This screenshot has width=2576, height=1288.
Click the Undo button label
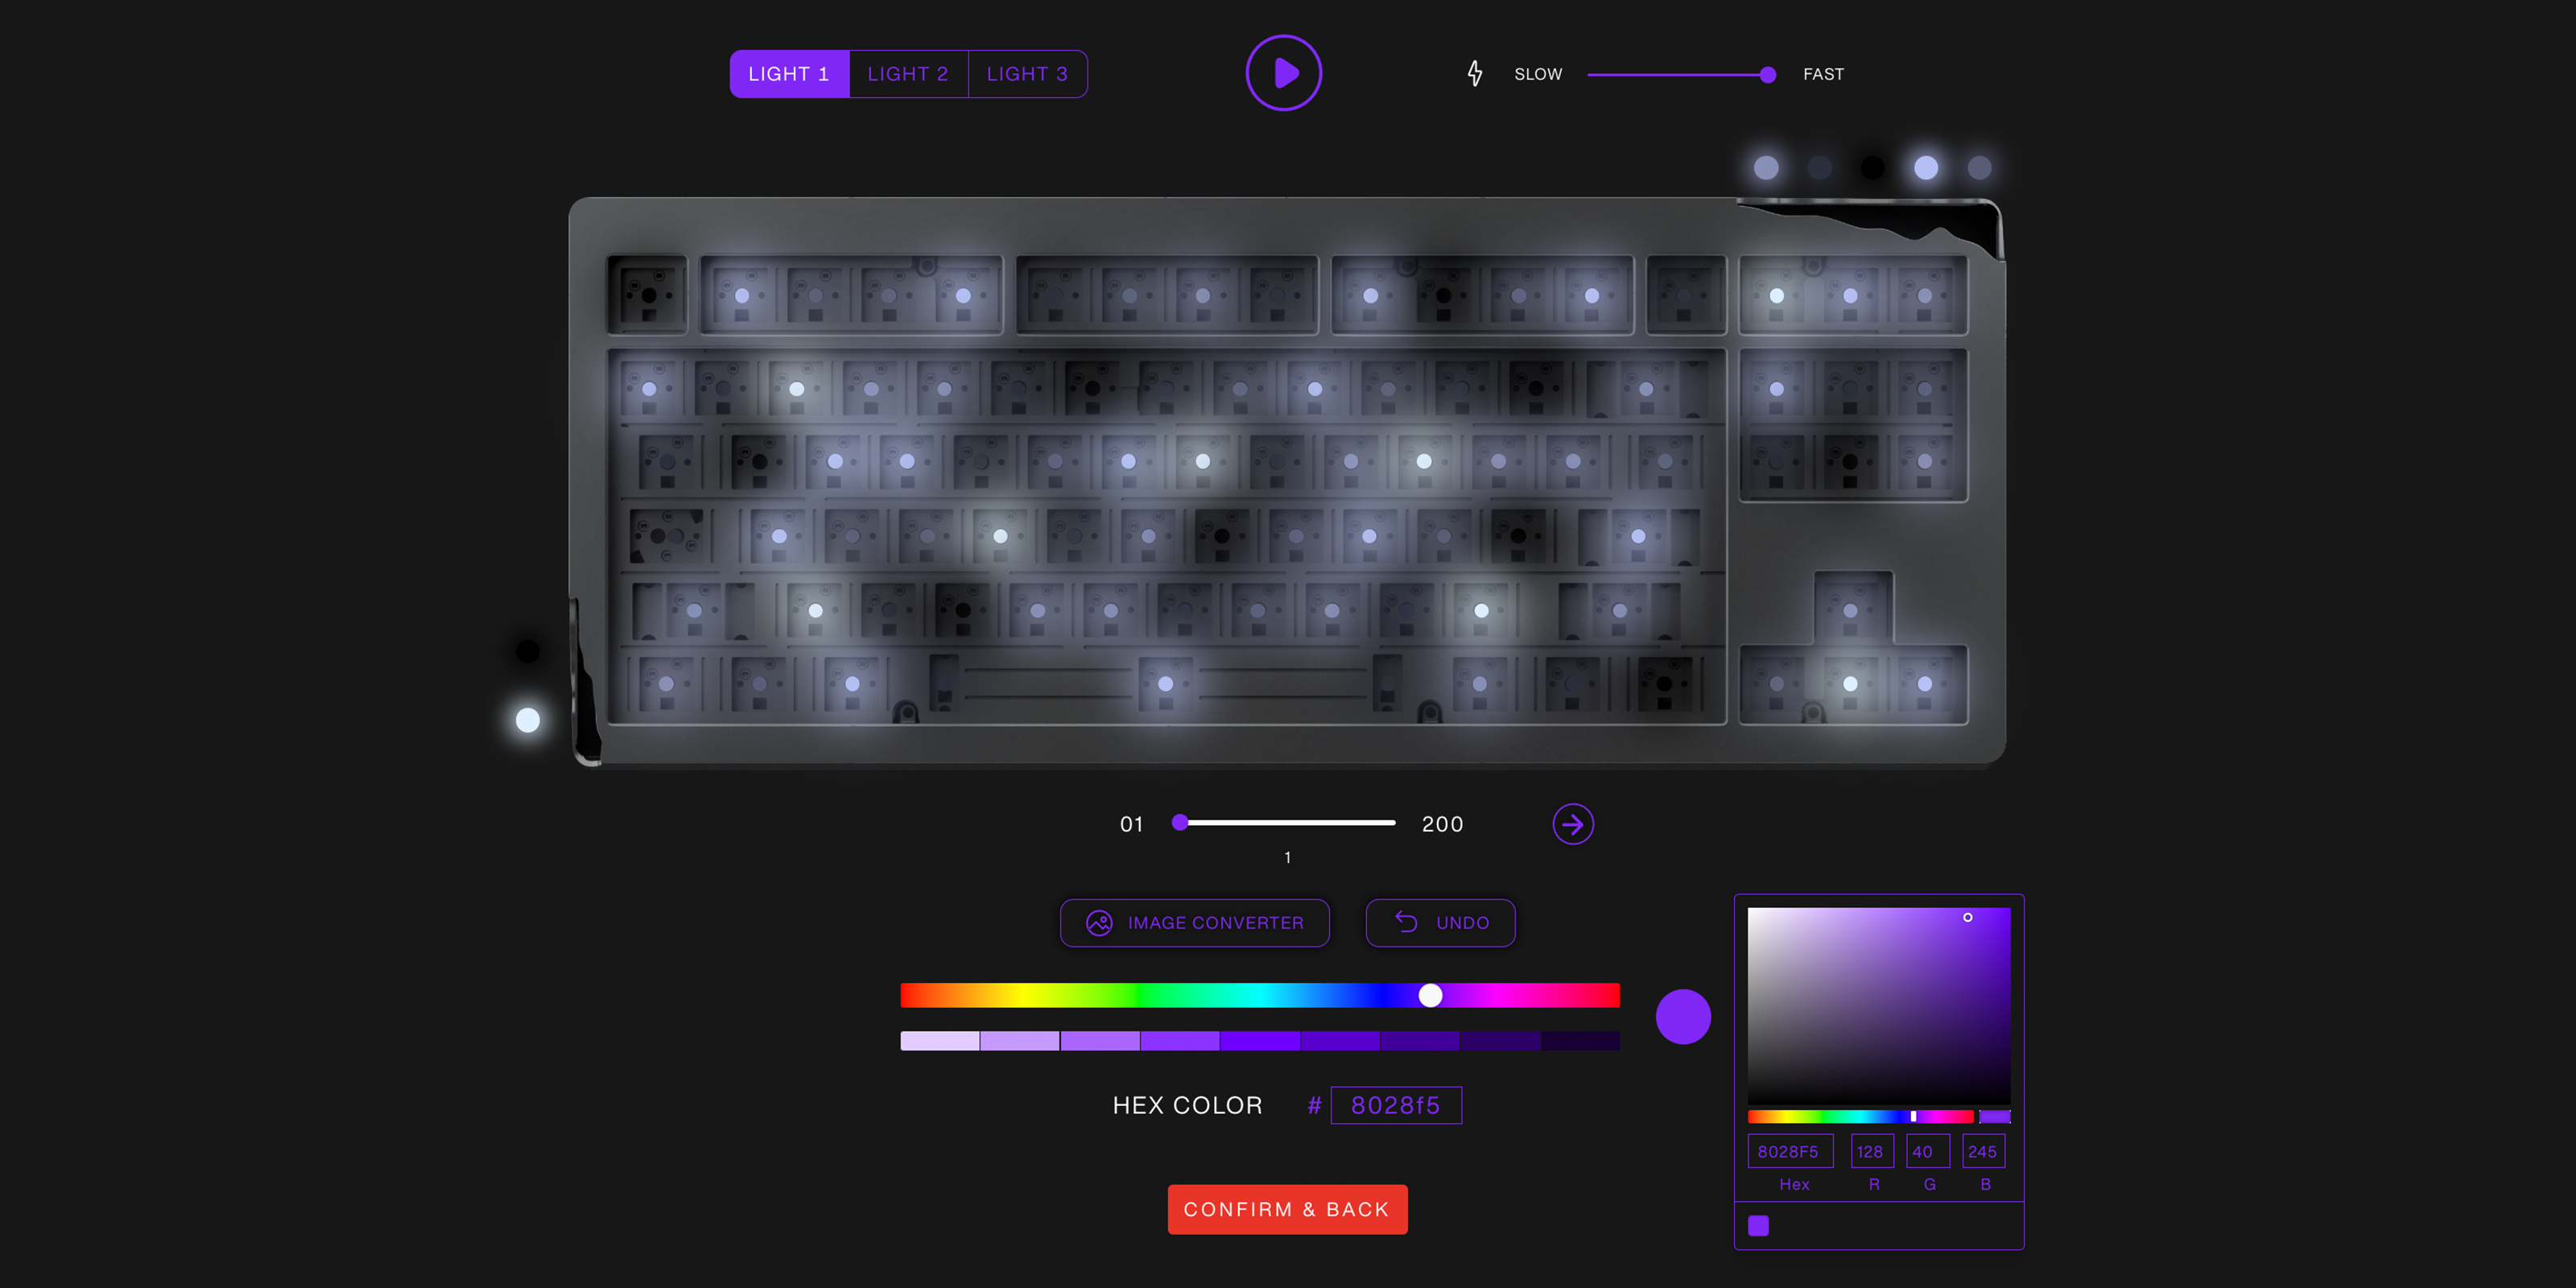[1462, 923]
